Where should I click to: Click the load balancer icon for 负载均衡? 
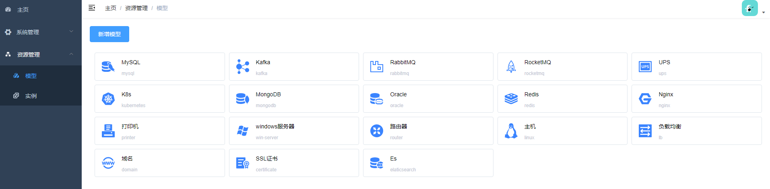point(645,131)
